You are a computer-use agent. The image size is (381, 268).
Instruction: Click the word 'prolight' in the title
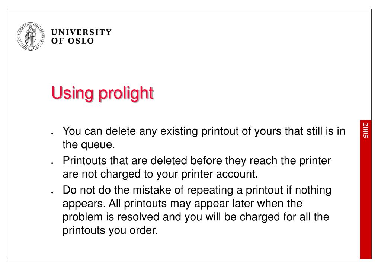(x=126, y=94)
